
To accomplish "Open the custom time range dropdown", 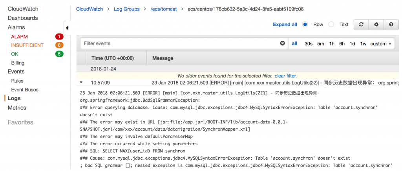I will [x=381, y=44].
